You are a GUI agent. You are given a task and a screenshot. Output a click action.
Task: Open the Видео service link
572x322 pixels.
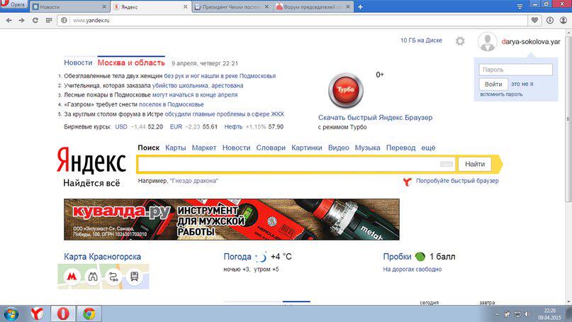point(339,148)
